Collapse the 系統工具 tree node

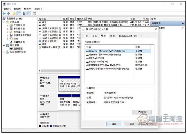tap(4, 22)
